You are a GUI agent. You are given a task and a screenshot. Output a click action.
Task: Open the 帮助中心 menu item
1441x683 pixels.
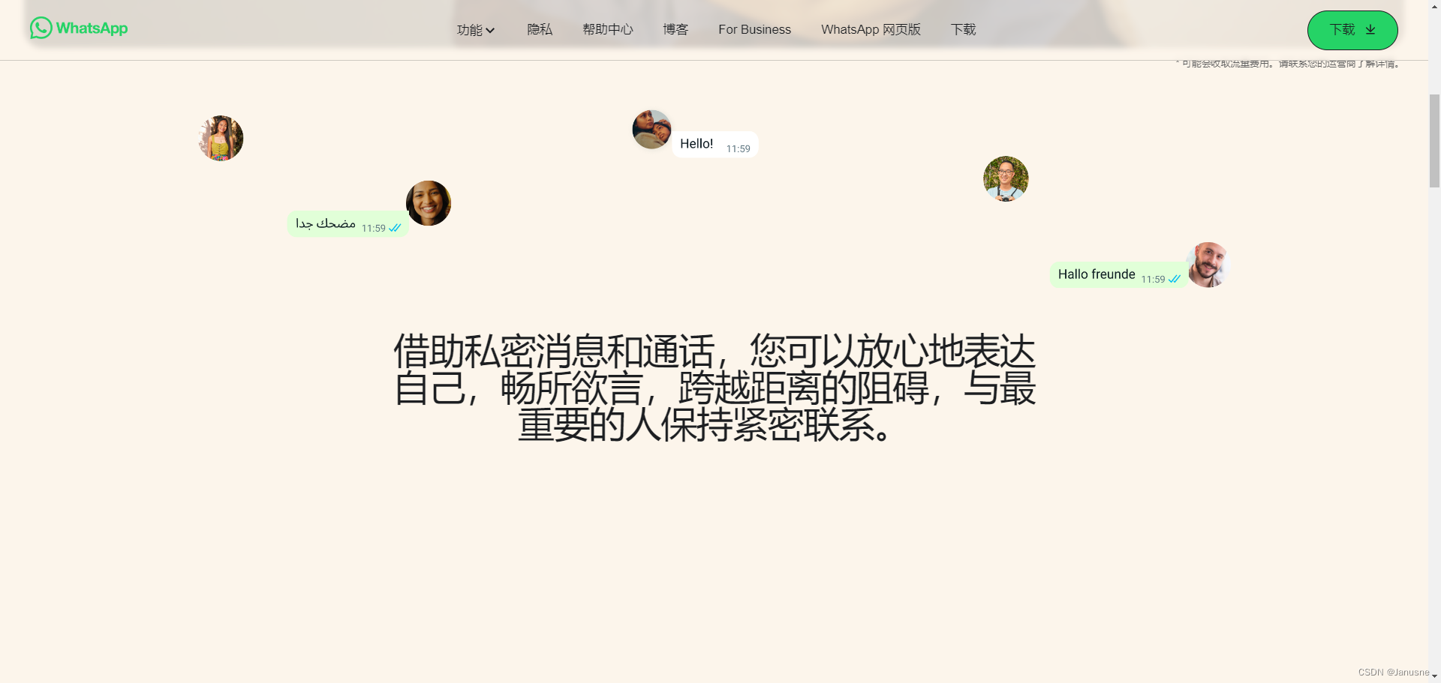pos(607,29)
